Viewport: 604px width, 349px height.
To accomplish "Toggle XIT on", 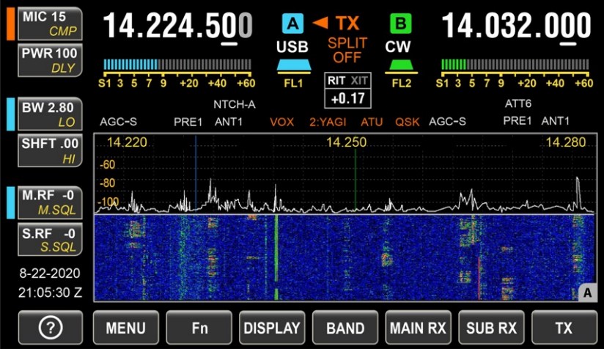I will [359, 81].
